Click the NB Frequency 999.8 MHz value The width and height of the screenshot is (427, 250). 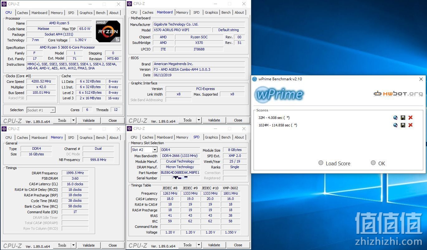pos(98,160)
